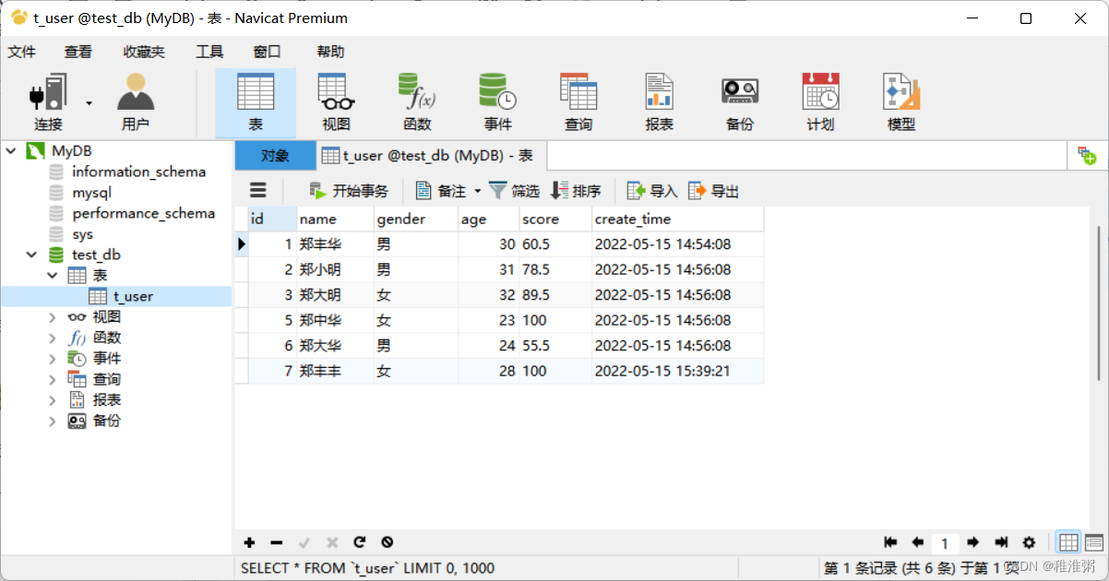The image size is (1109, 581).
Task: Open the 事件 events toolbar icon
Action: [x=497, y=102]
